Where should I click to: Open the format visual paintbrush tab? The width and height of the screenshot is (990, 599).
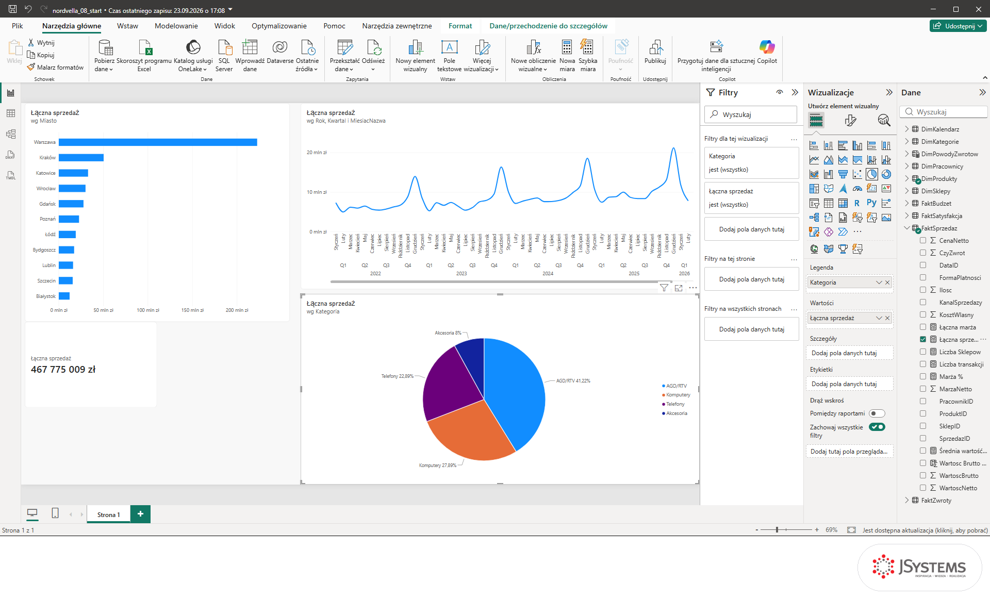point(850,120)
